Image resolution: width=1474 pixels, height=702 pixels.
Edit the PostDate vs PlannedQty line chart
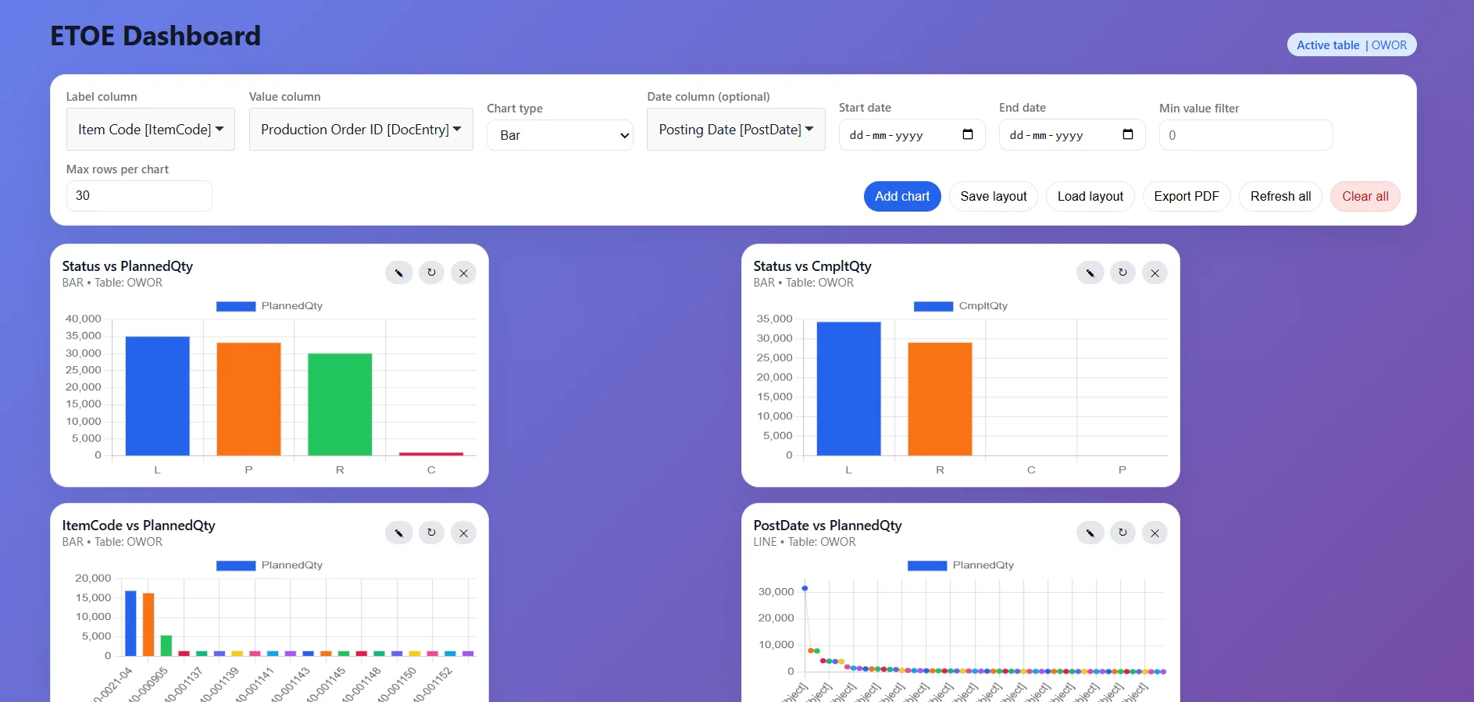1090,533
